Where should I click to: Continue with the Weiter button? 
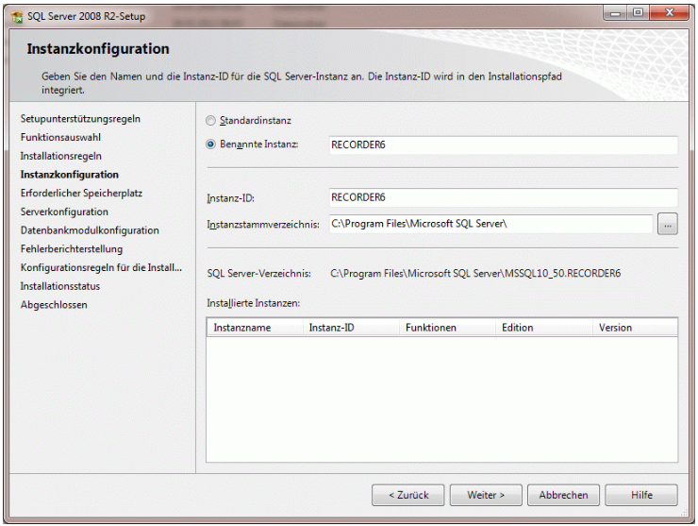tap(486, 495)
